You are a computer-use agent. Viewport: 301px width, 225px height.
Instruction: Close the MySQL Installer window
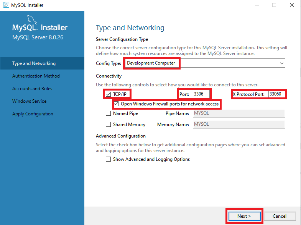pyautogui.click(x=292, y=5)
